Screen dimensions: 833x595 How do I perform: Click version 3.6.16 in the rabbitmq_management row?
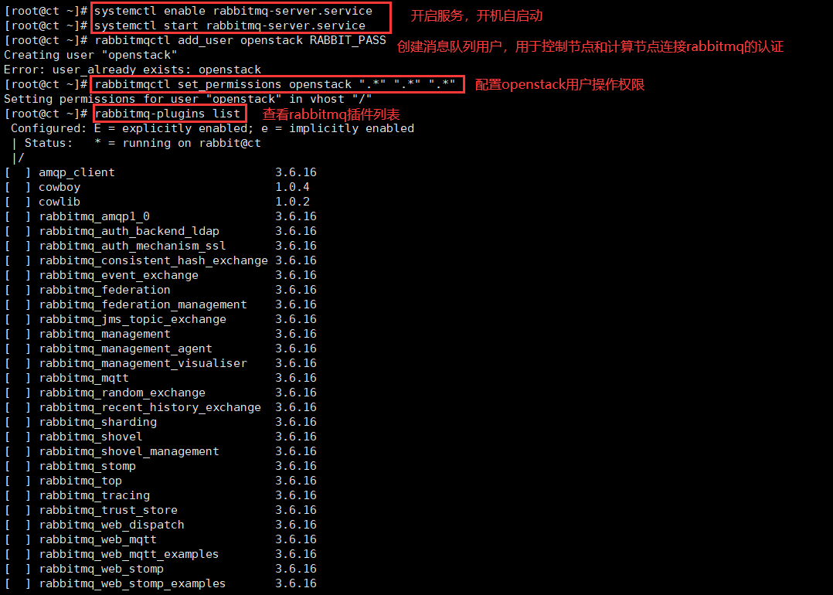(296, 334)
